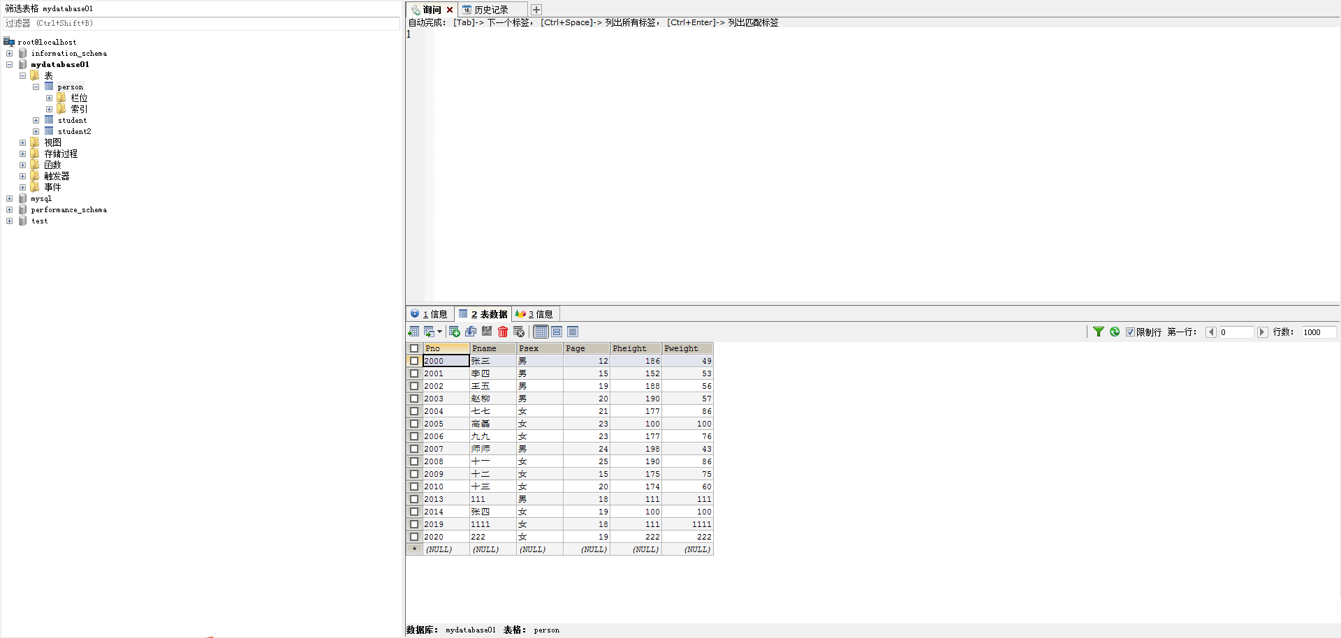Click inside the SQL query editor area
Viewport: 1341px width, 638px height.
[886, 165]
